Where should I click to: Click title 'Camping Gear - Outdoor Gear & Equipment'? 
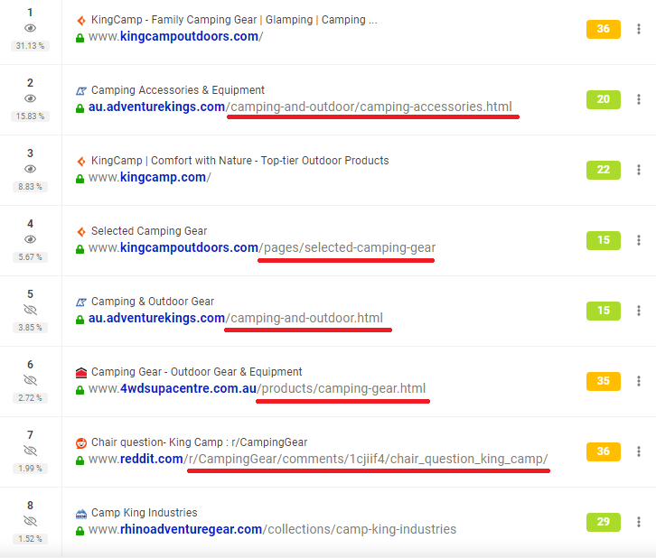197,372
